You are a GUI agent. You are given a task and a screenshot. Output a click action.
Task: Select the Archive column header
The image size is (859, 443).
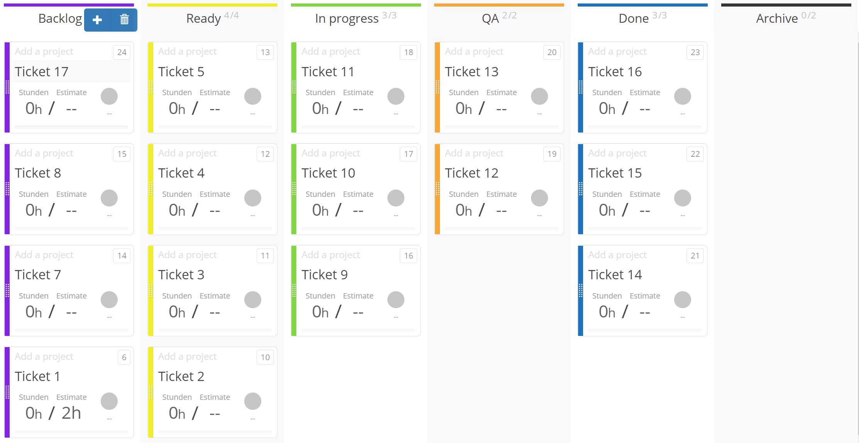pos(777,18)
